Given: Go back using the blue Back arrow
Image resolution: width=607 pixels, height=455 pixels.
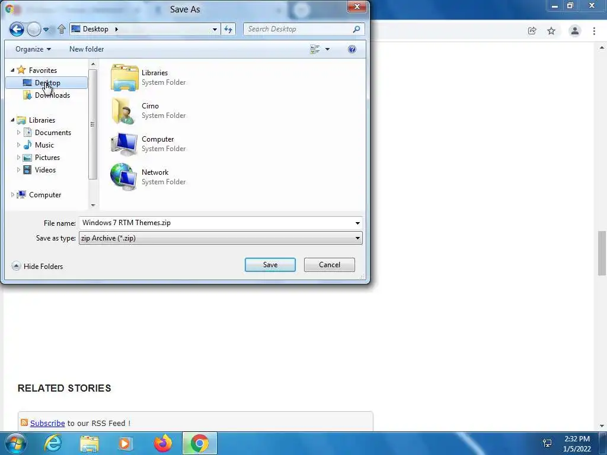Looking at the screenshot, I should pyautogui.click(x=17, y=29).
